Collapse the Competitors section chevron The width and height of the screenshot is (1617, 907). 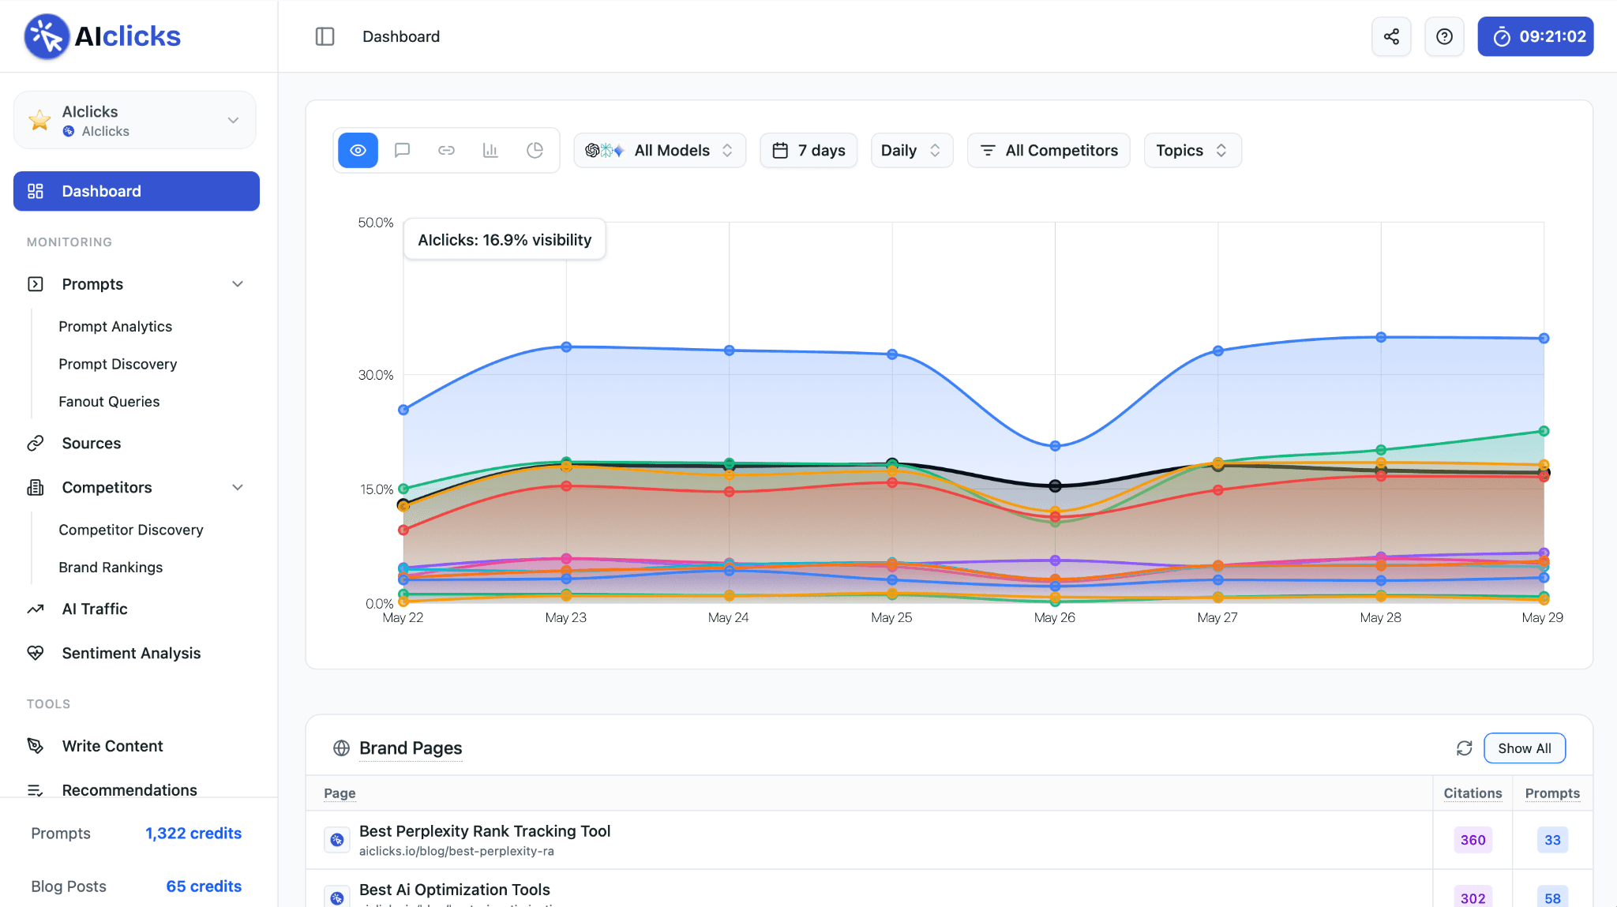(237, 487)
